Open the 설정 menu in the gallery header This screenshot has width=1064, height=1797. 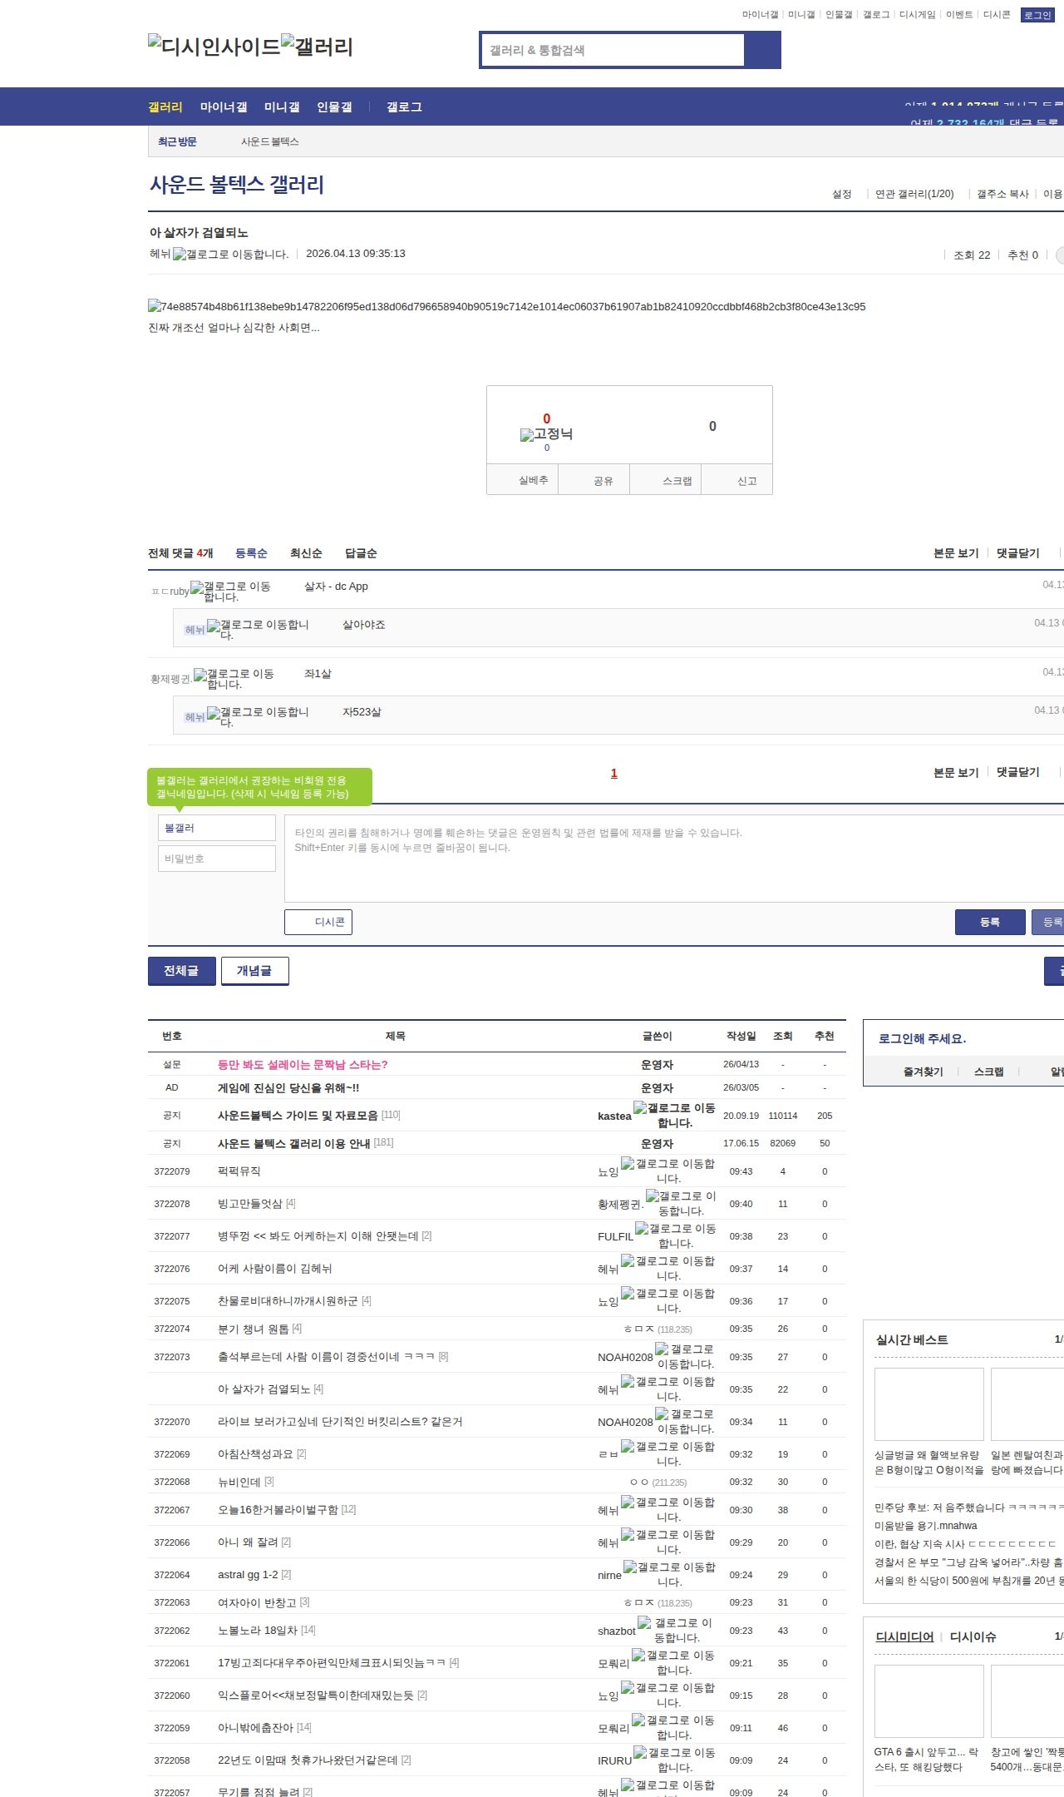point(841,194)
